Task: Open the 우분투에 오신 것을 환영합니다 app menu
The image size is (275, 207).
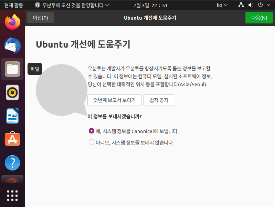Action: pyautogui.click(x=72, y=5)
